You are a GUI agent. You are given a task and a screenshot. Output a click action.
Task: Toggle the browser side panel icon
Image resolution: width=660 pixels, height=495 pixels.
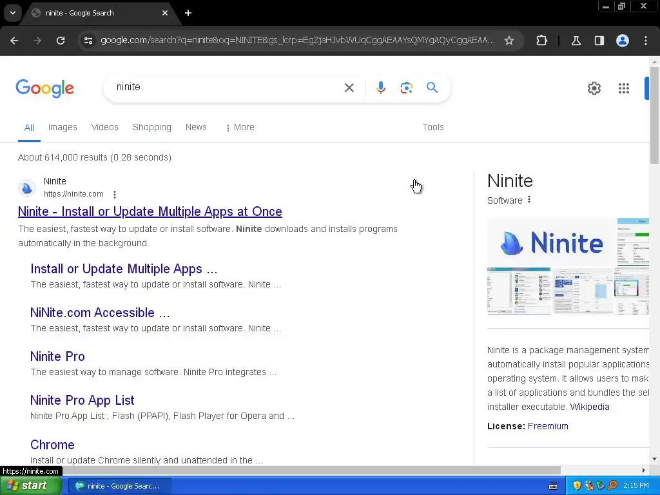click(599, 41)
